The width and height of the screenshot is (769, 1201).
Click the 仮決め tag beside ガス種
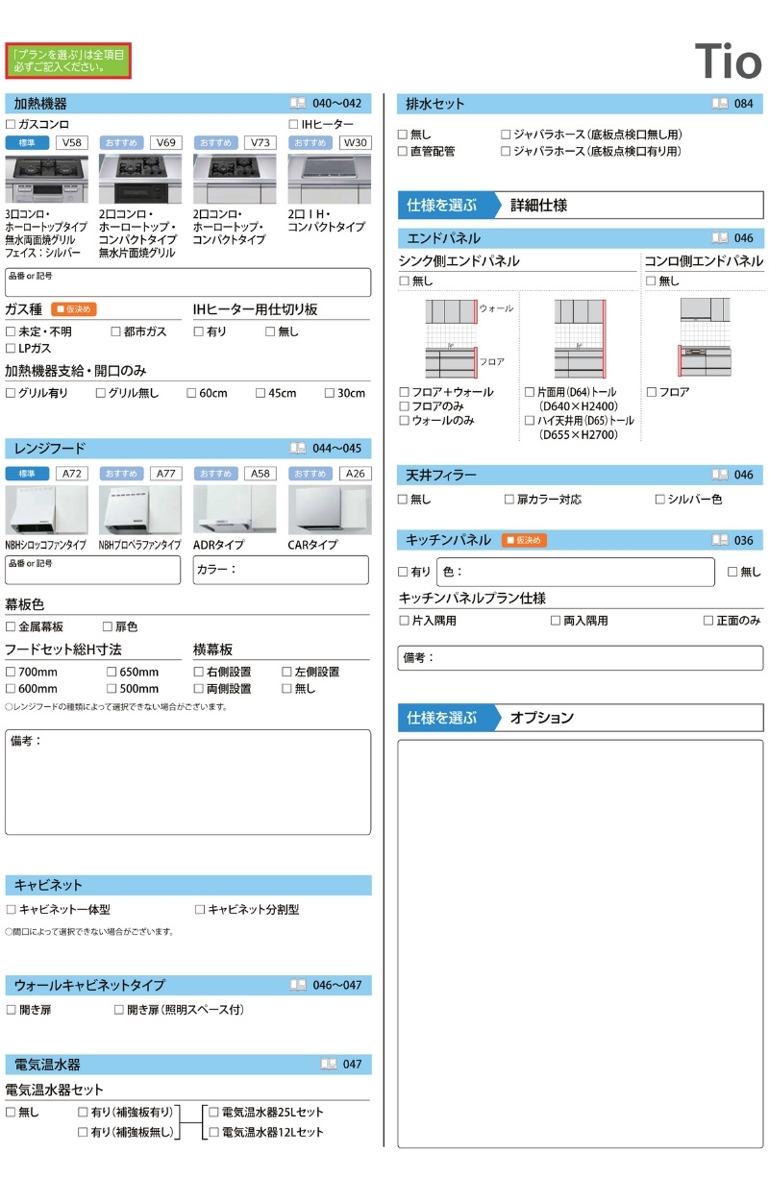pyautogui.click(x=74, y=309)
